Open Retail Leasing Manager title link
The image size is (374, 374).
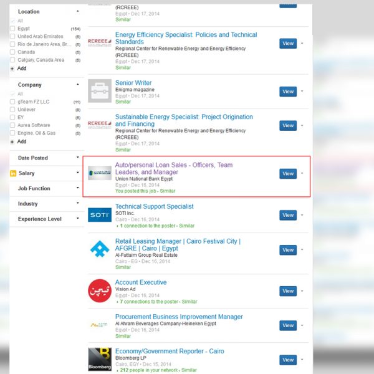pos(178,245)
